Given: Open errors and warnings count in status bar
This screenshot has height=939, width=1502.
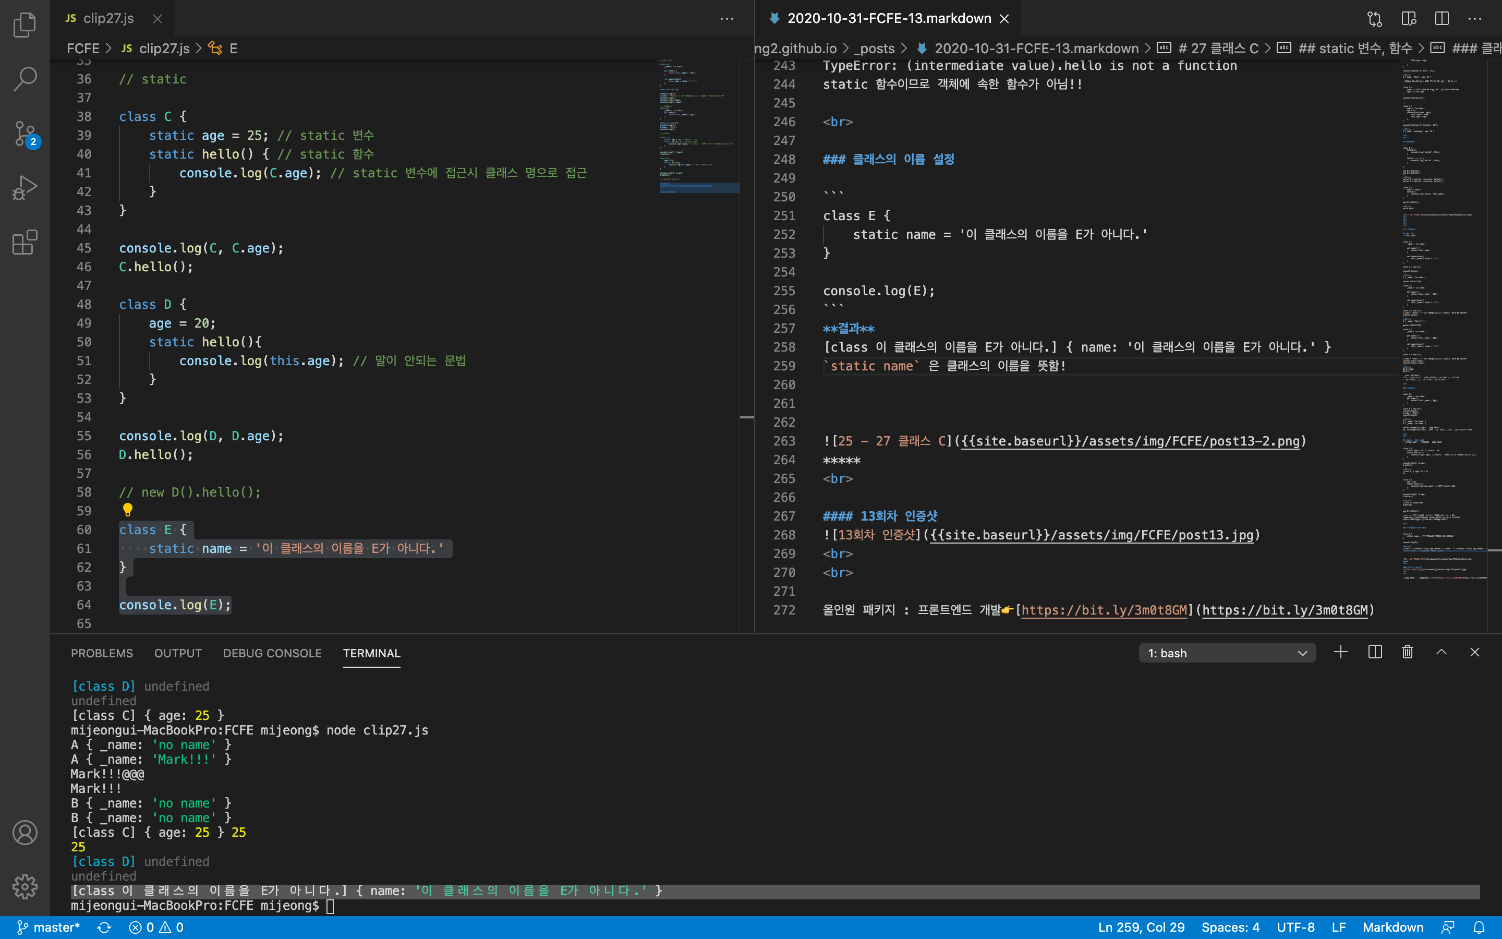Looking at the screenshot, I should click(x=156, y=927).
